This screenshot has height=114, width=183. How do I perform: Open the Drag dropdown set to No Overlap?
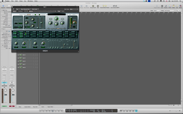click(169, 11)
